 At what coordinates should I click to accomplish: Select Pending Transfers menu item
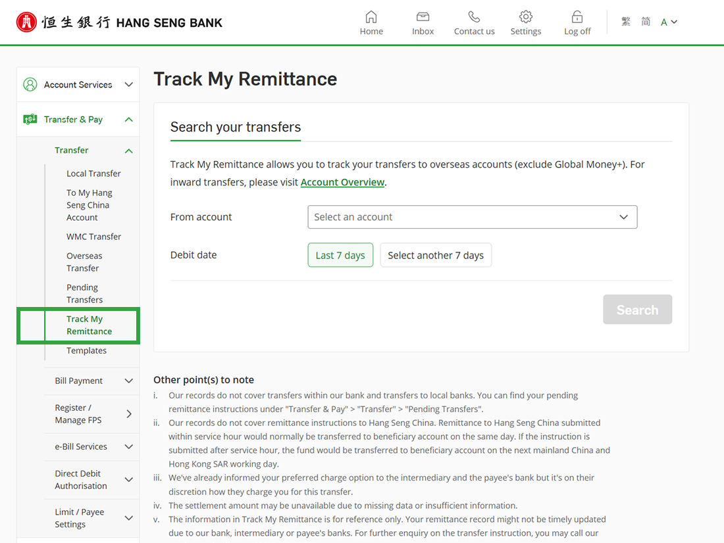[84, 293]
